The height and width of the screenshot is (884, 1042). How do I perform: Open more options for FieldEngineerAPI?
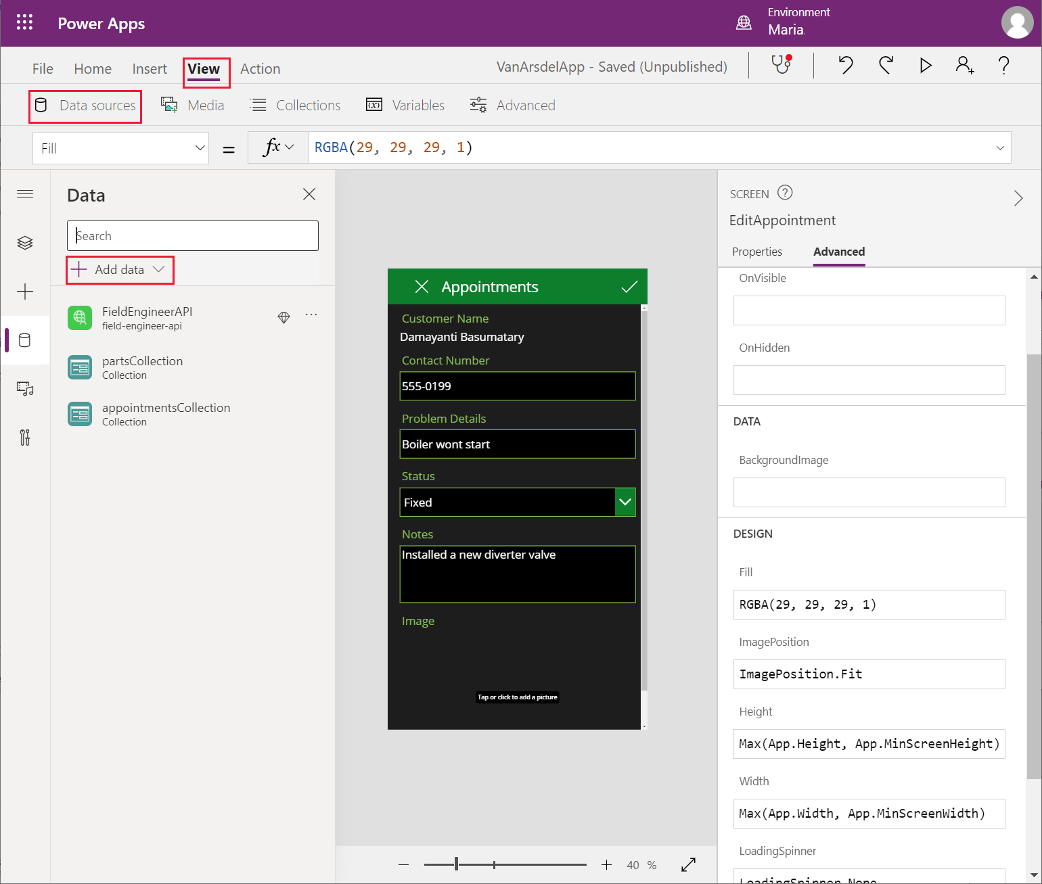(x=311, y=315)
